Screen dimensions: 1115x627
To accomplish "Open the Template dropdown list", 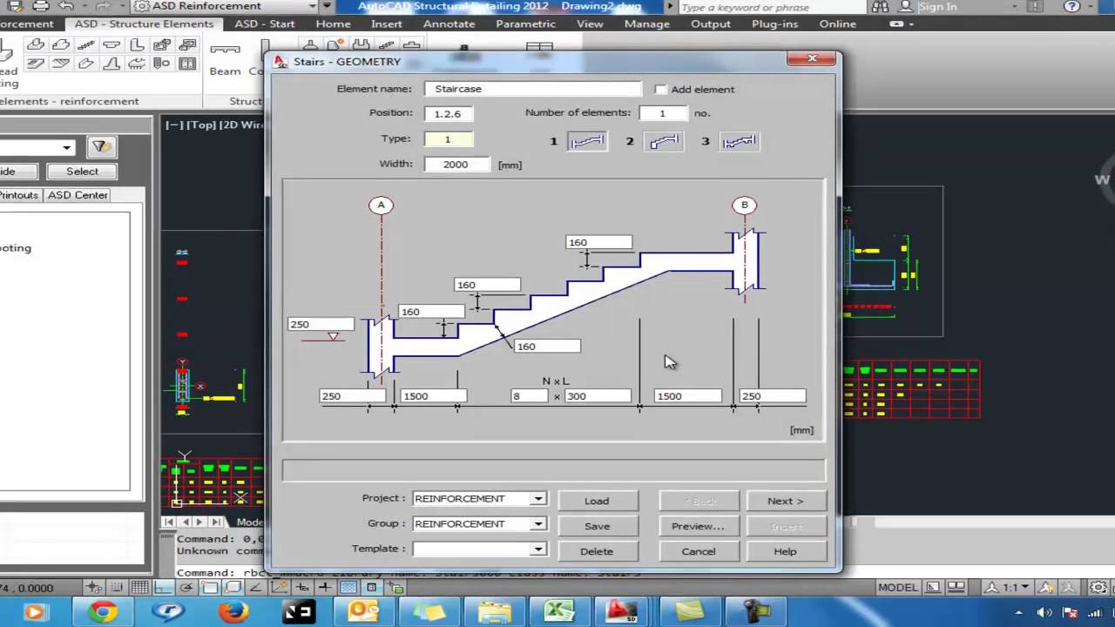I will point(538,549).
